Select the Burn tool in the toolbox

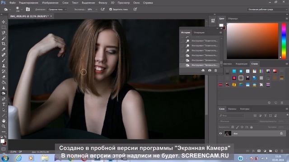[4, 93]
